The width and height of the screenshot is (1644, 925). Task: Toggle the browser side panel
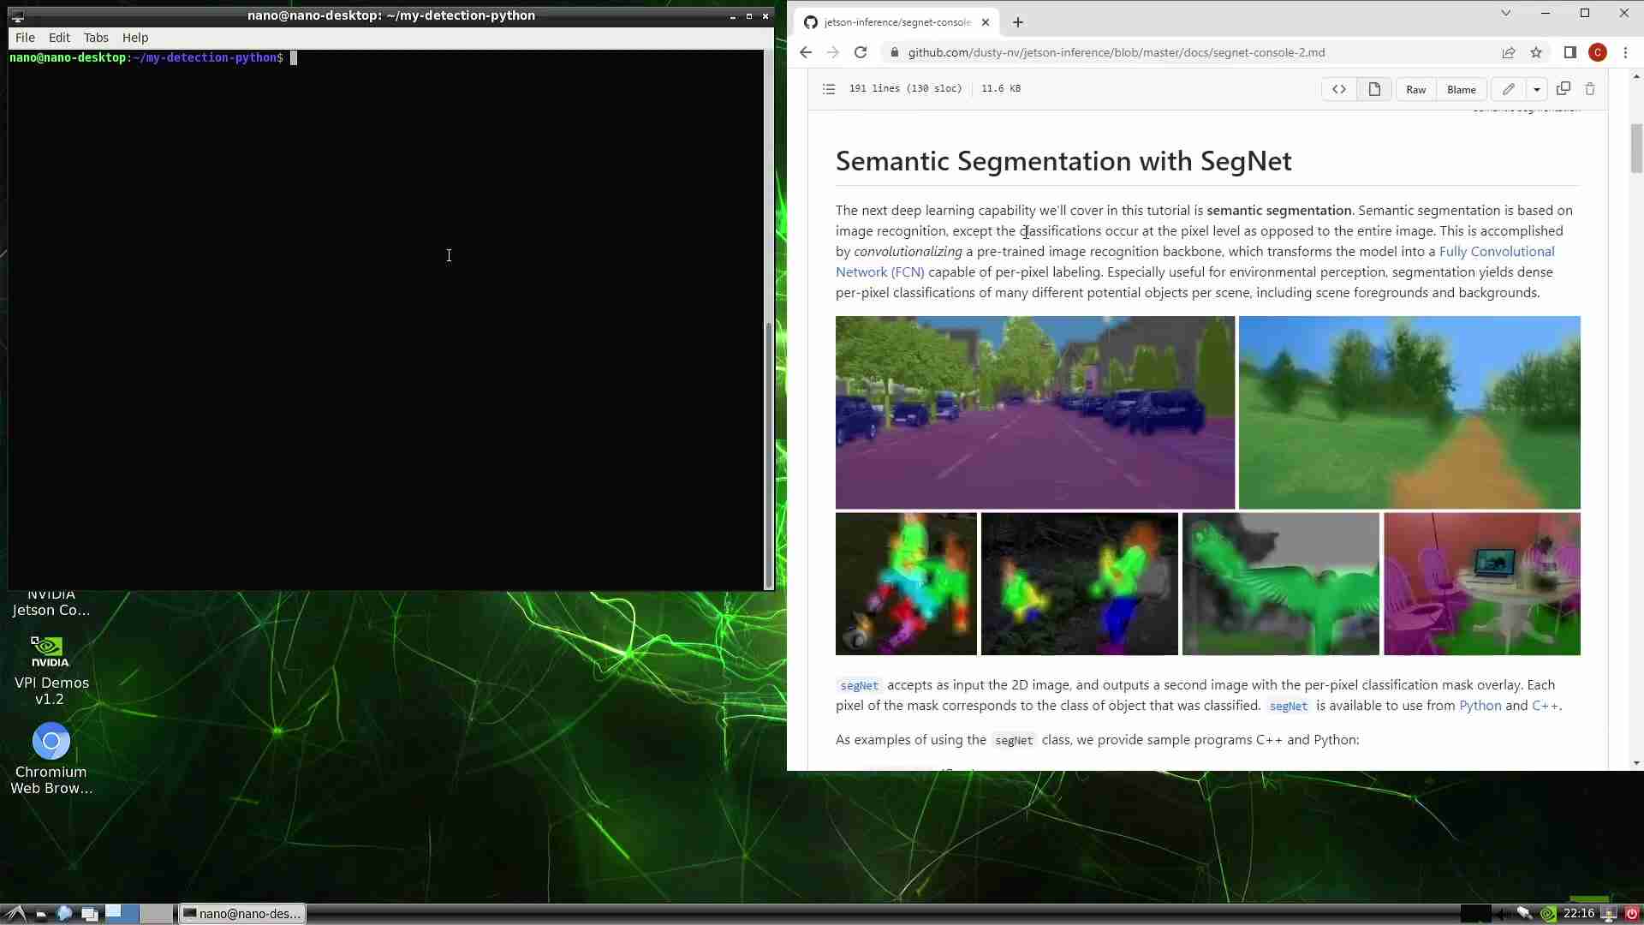pos(1570,52)
